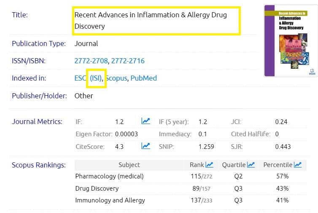The height and width of the screenshot is (213, 318).
Task: Follow the Scopus index link
Action: click(x=116, y=78)
